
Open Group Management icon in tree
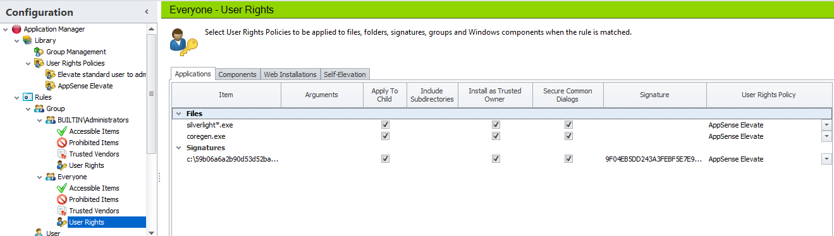pos(39,52)
